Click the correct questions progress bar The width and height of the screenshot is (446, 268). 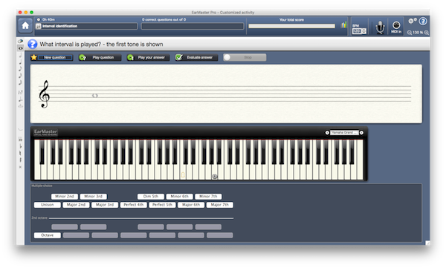click(x=193, y=26)
